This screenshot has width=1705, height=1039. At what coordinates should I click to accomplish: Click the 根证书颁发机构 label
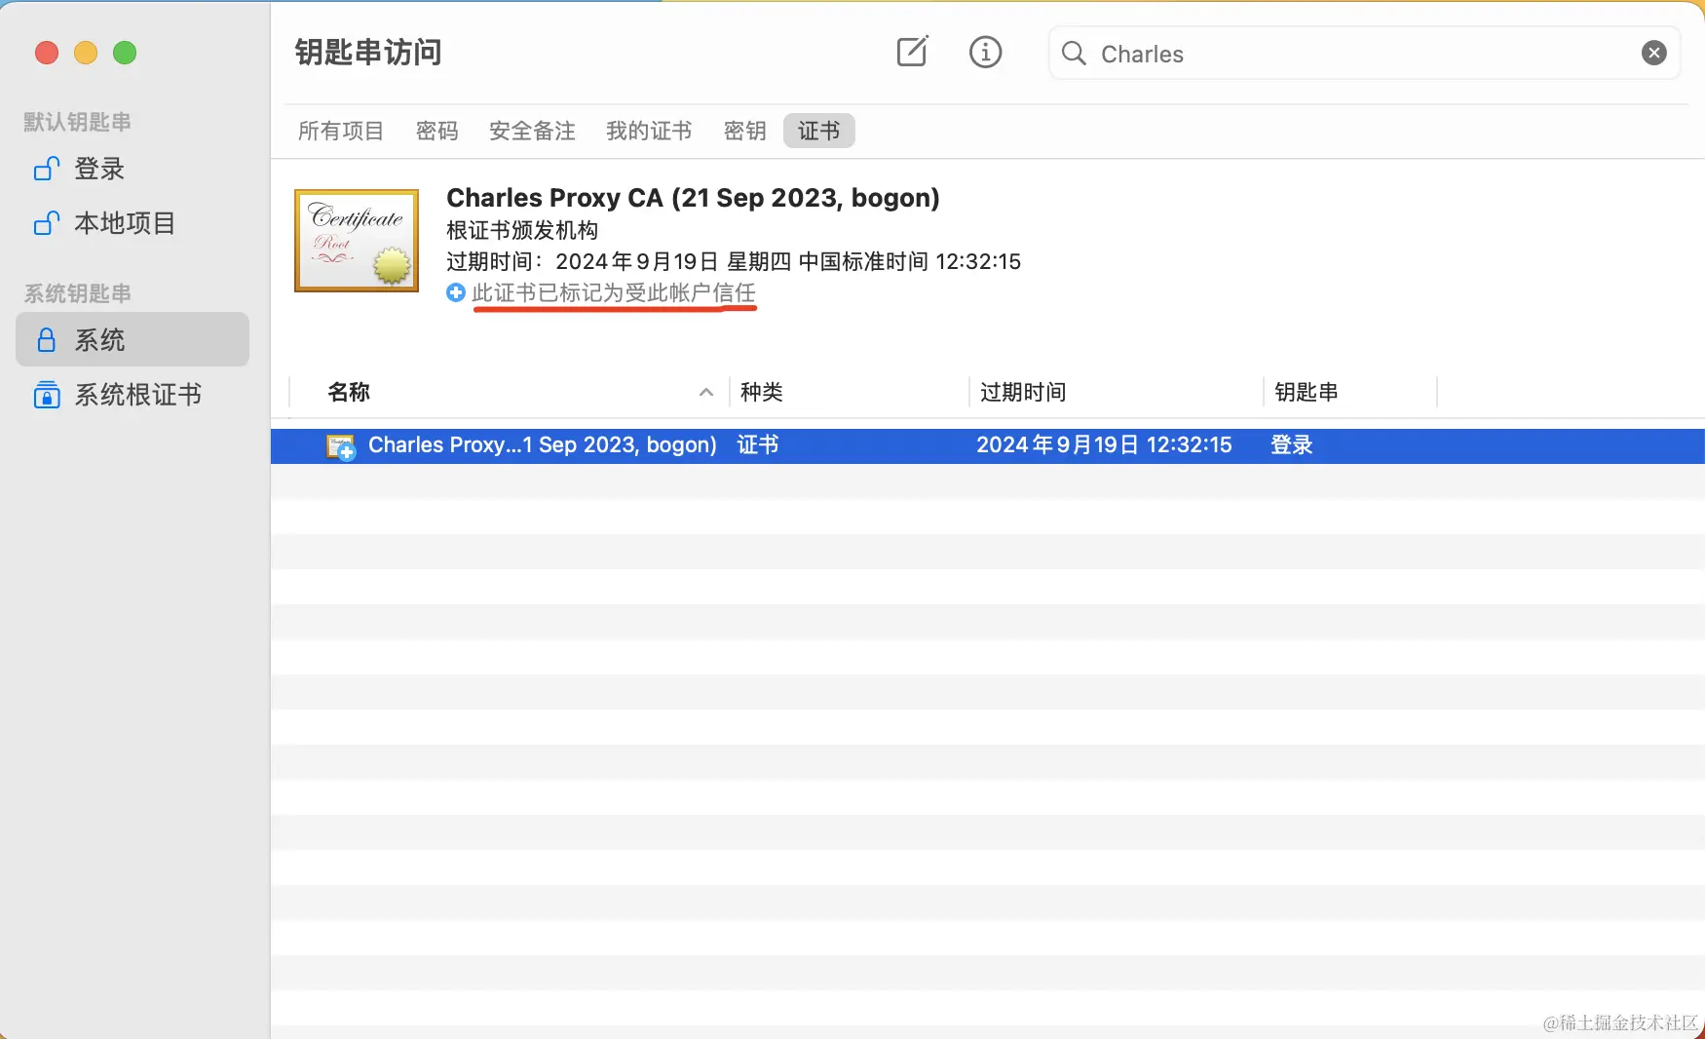point(522,230)
